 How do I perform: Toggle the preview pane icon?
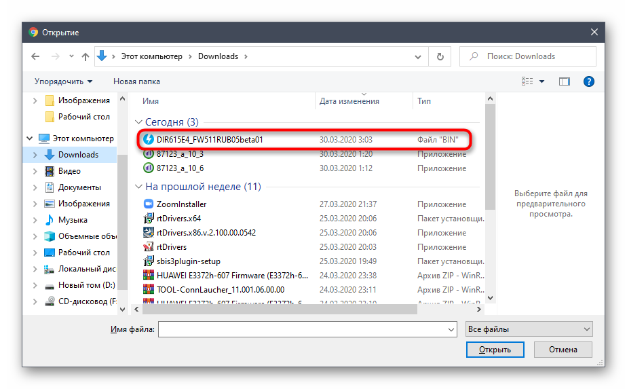coord(564,81)
